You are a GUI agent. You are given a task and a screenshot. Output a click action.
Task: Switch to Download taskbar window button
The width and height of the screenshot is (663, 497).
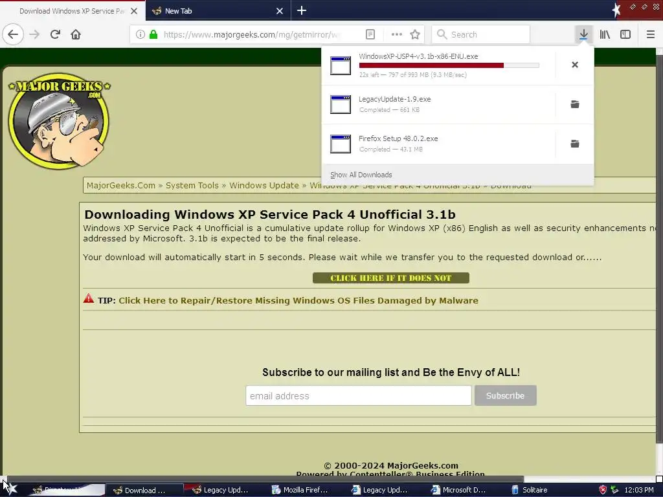click(x=144, y=491)
